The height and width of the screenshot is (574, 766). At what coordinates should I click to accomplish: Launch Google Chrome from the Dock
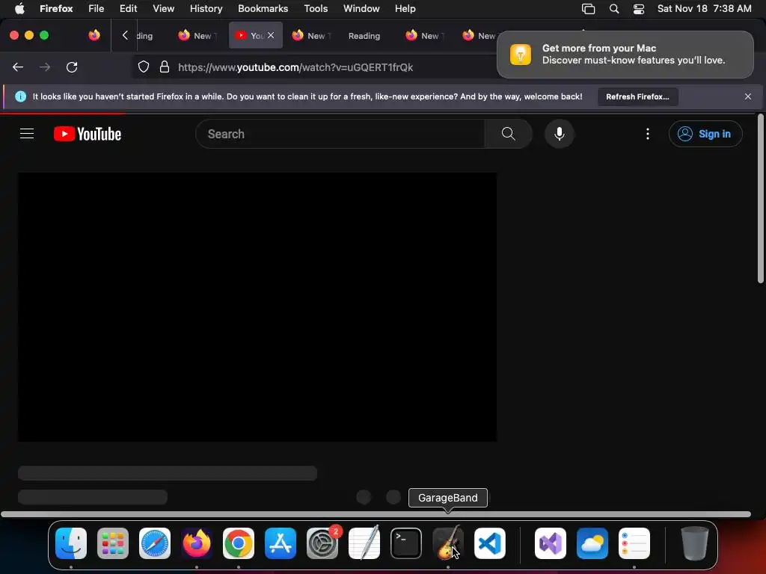tap(239, 543)
